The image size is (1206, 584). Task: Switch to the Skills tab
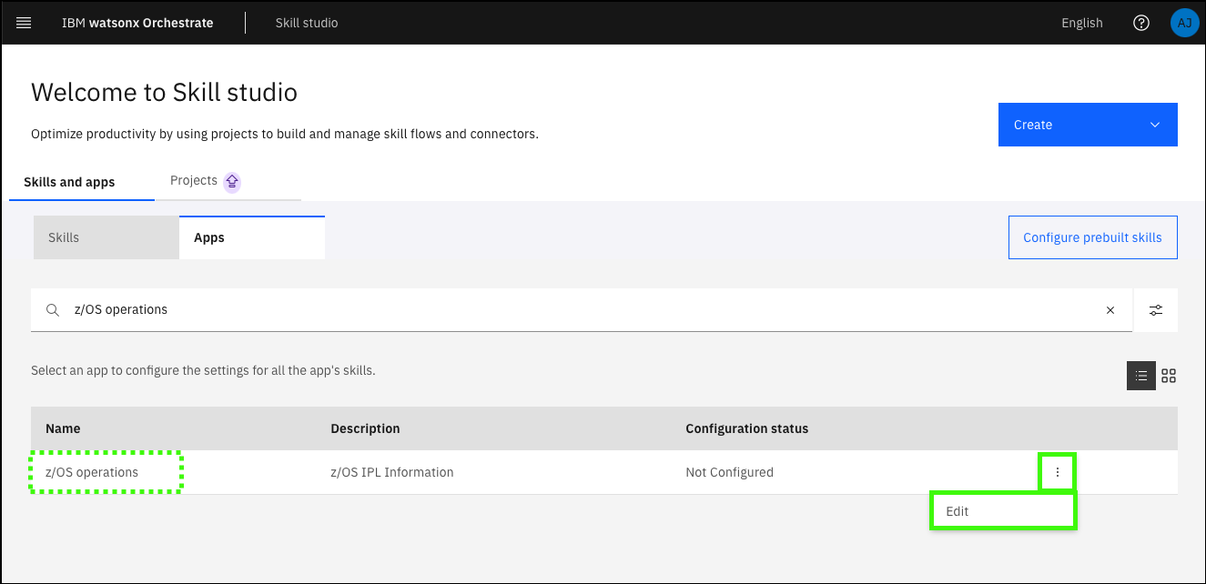point(105,237)
